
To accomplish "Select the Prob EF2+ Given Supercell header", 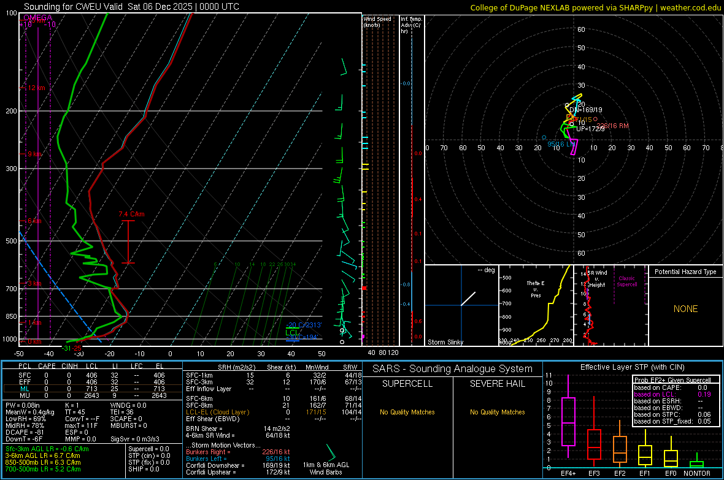I will [x=672, y=380].
